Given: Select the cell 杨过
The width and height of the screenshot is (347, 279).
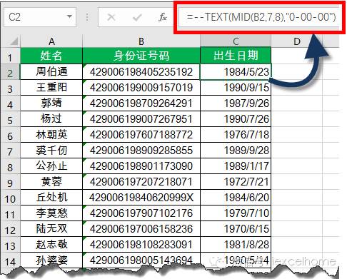Looking at the screenshot, I should click(x=51, y=119).
